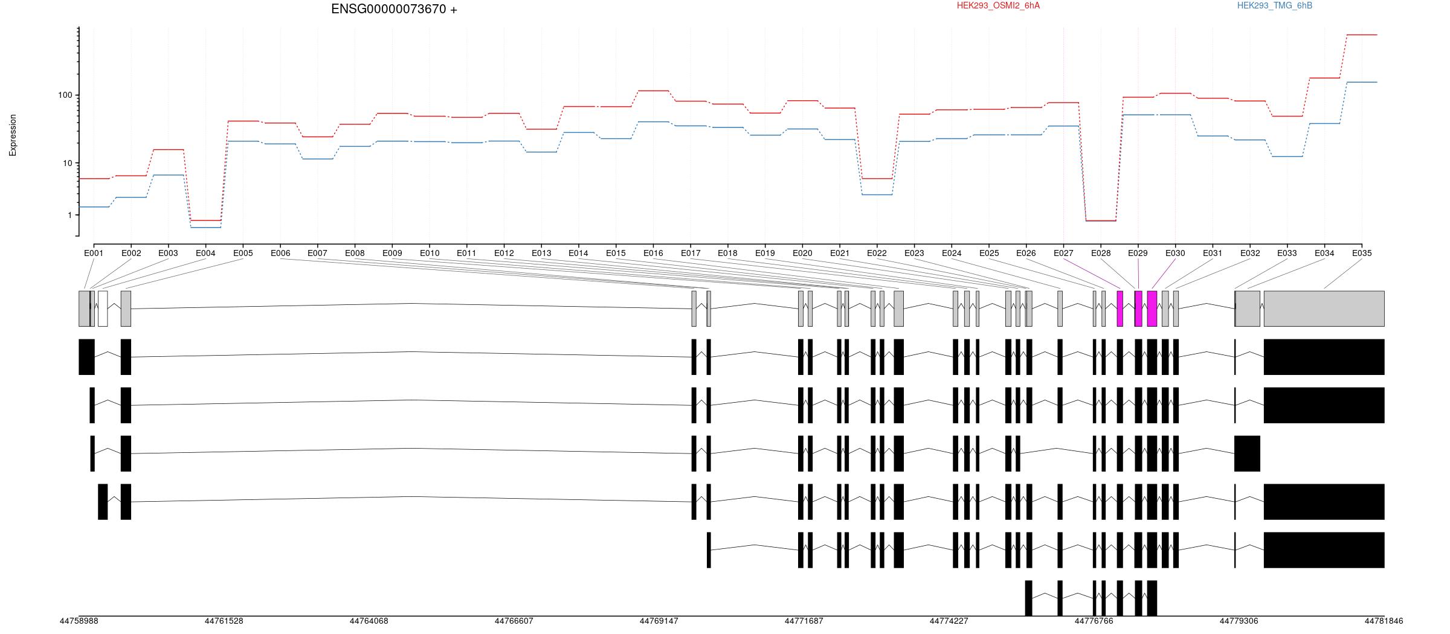Click exon label E004
Screen dimensions: 1450x634
pos(205,253)
